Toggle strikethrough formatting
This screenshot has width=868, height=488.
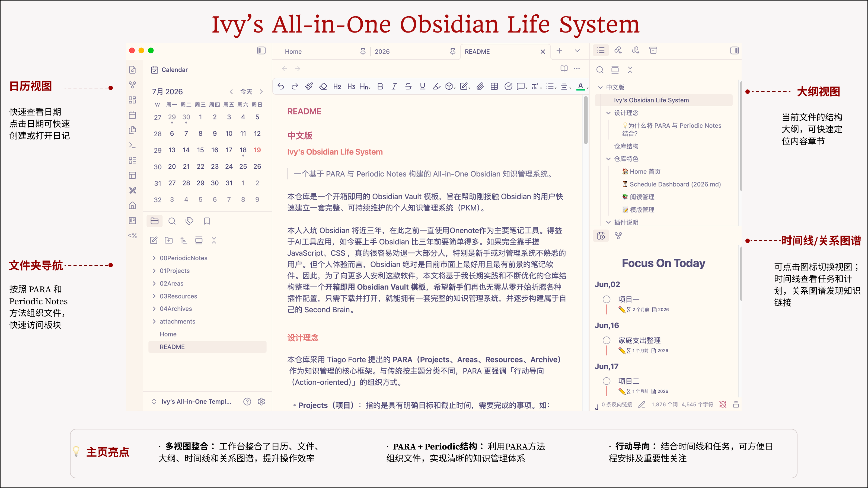(409, 86)
